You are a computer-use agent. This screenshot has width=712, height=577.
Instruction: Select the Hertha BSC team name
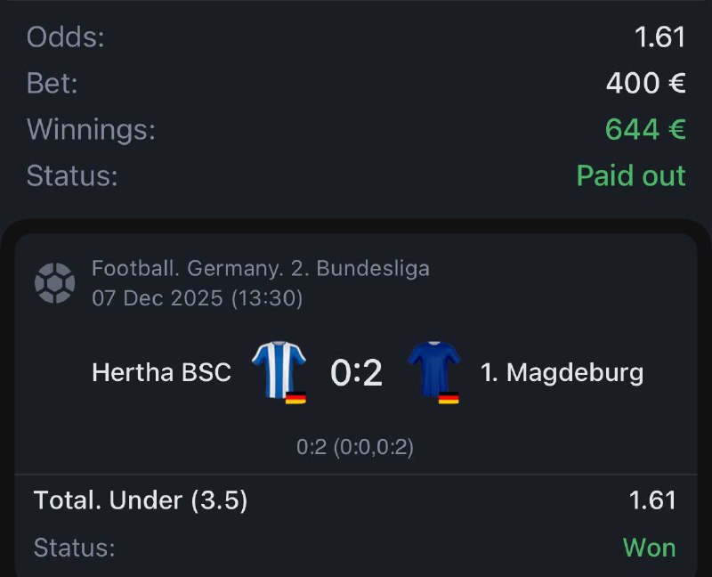[x=161, y=372]
